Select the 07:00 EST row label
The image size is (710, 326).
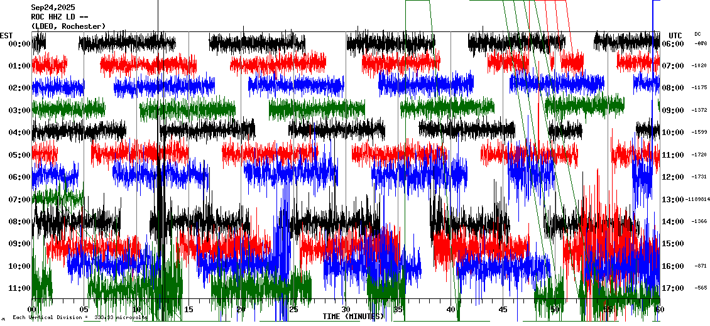tap(19, 200)
